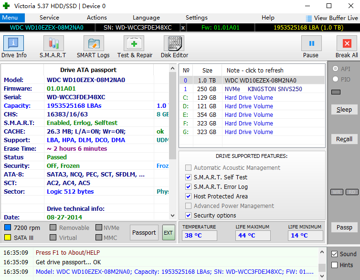Open the Test & Repair tool

coord(135,44)
